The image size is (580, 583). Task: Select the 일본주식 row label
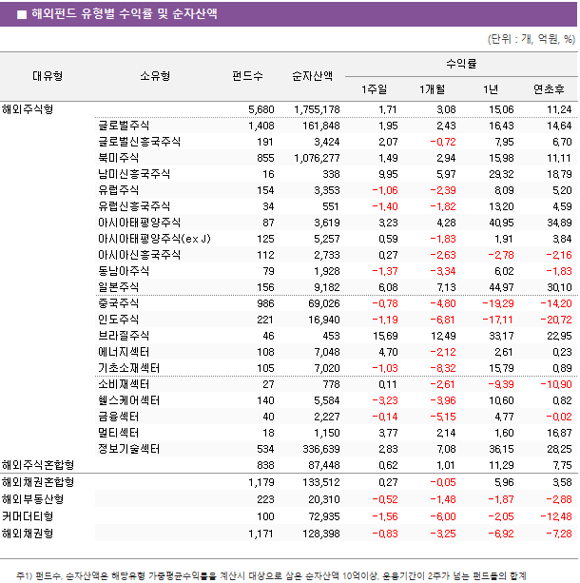tap(119, 287)
